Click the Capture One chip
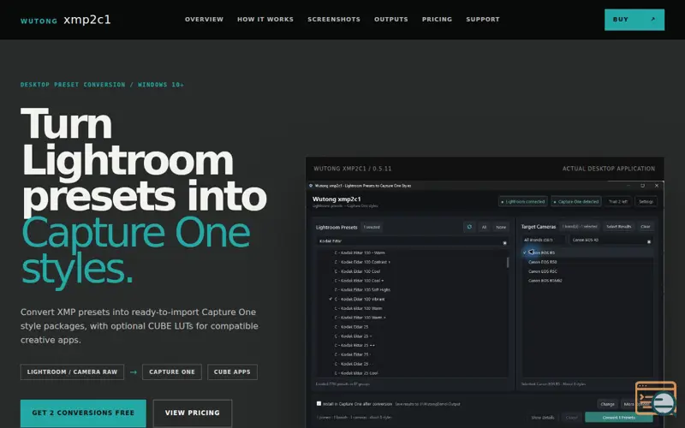The height and width of the screenshot is (428, 685). (x=172, y=372)
